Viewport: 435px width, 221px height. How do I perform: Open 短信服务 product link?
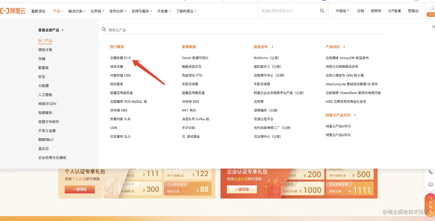pos(117,84)
